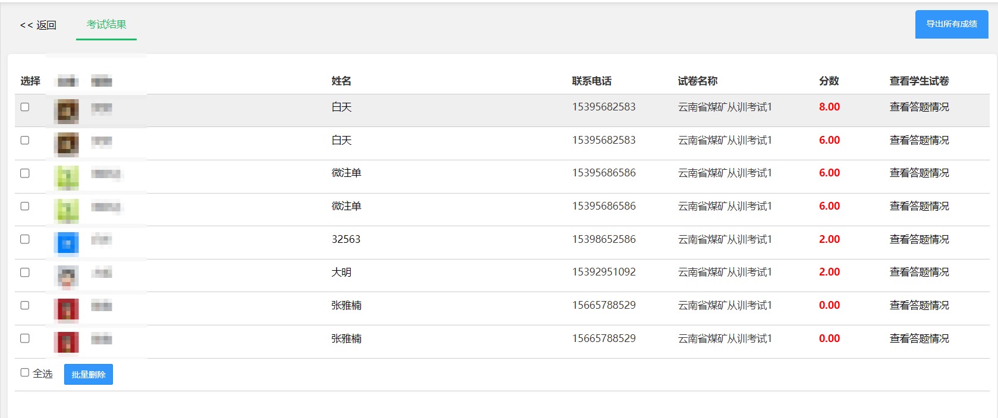Tick the 全选 select-all checkbox
The width and height of the screenshot is (998, 418).
25,372
